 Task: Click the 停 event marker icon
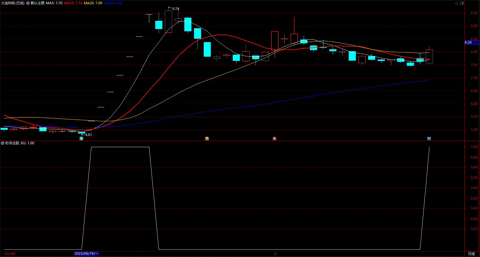click(81, 139)
